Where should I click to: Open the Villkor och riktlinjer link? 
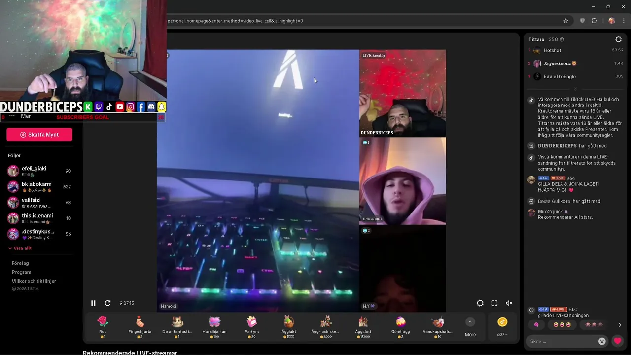pyautogui.click(x=34, y=281)
